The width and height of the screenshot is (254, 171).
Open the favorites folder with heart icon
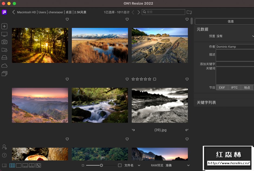point(4,50)
